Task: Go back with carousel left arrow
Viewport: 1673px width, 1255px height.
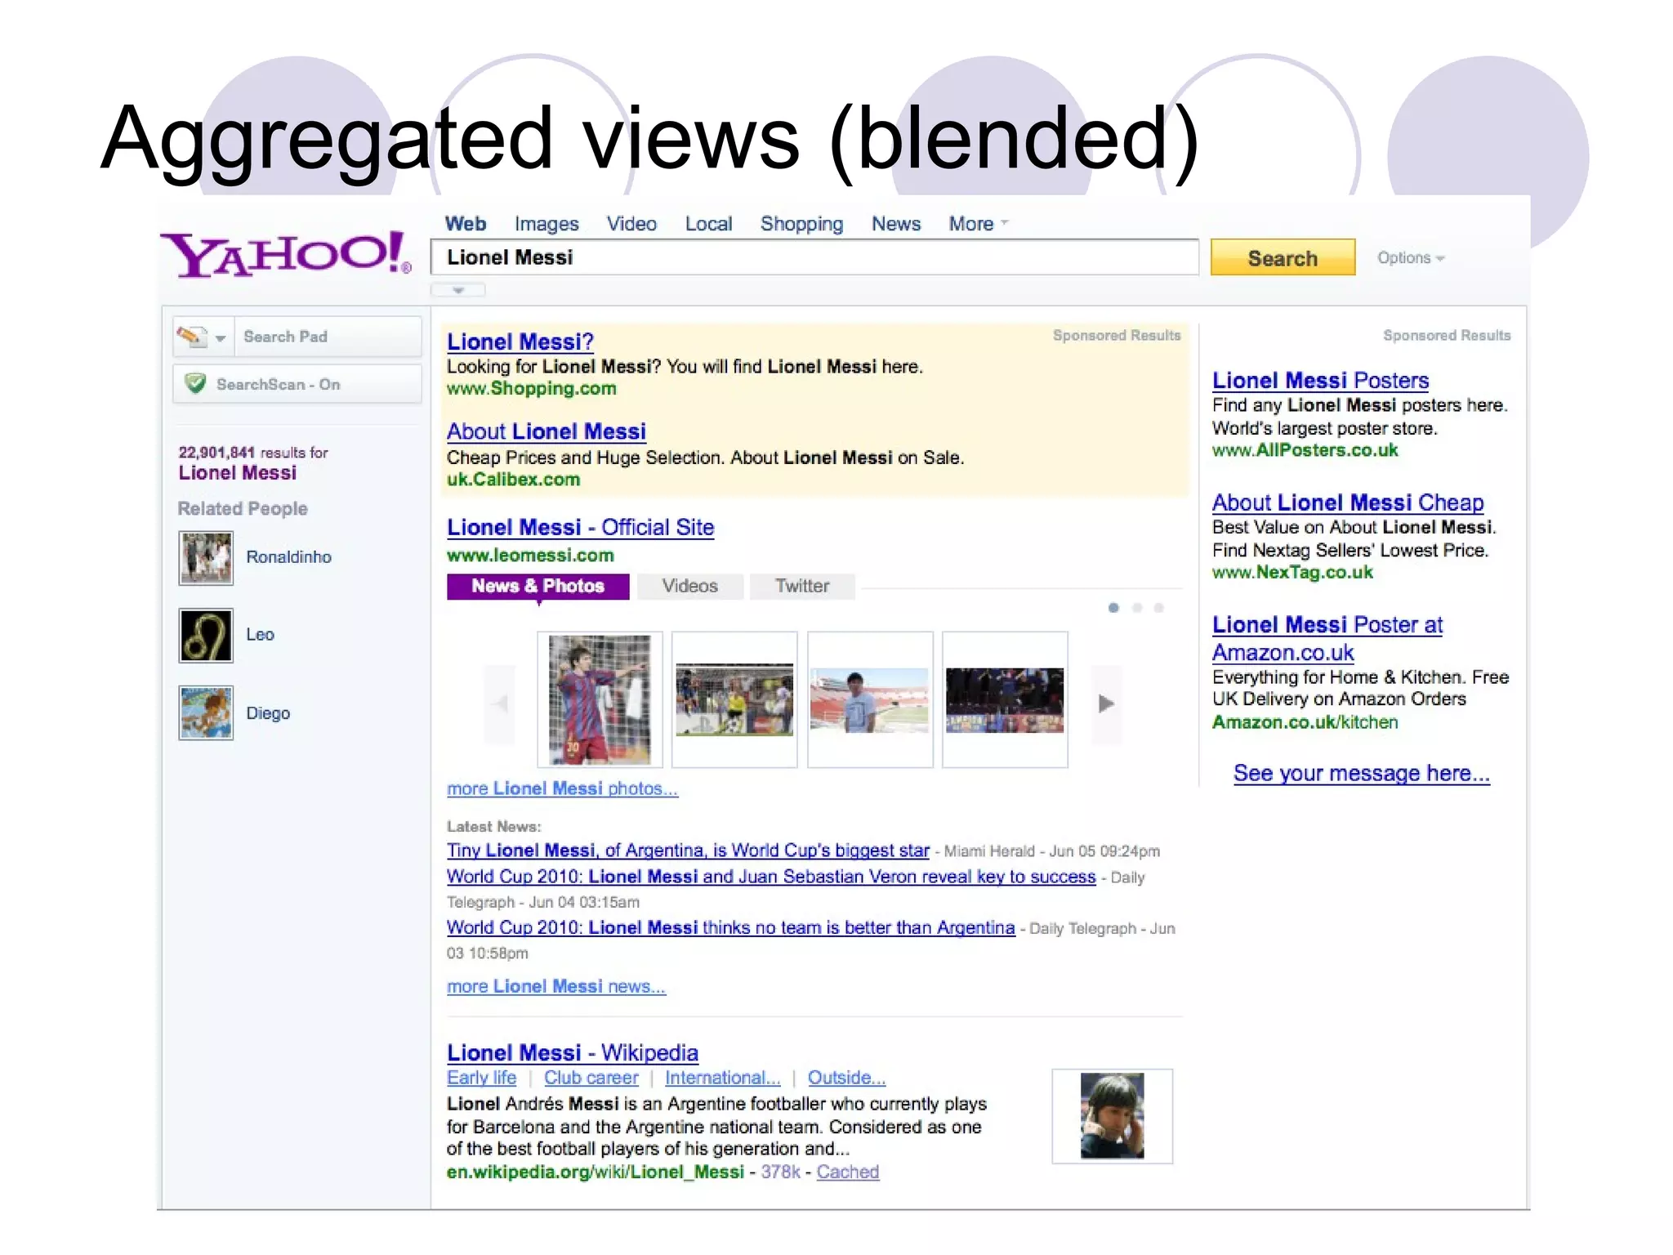Action: pyautogui.click(x=500, y=703)
